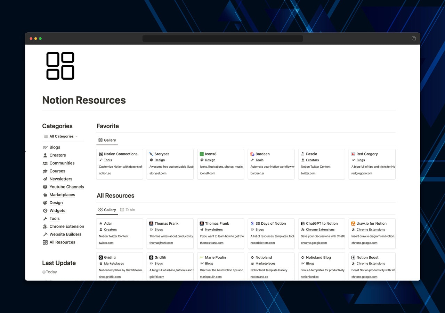Click the Last Update heading
This screenshot has width=445, height=313.
59,263
